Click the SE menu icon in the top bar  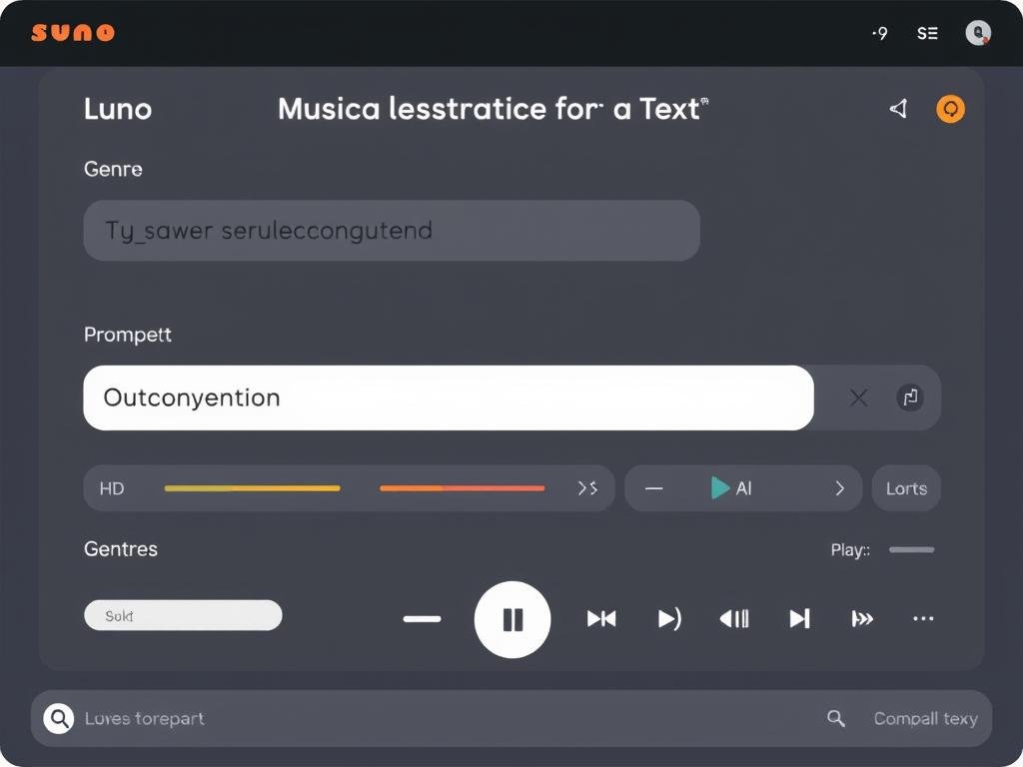pos(927,33)
